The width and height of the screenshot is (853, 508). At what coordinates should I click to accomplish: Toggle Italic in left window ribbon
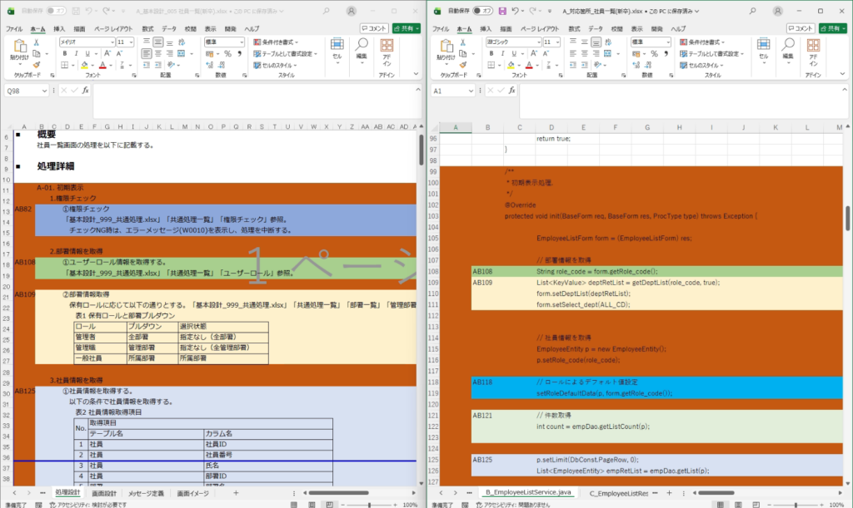[76, 53]
